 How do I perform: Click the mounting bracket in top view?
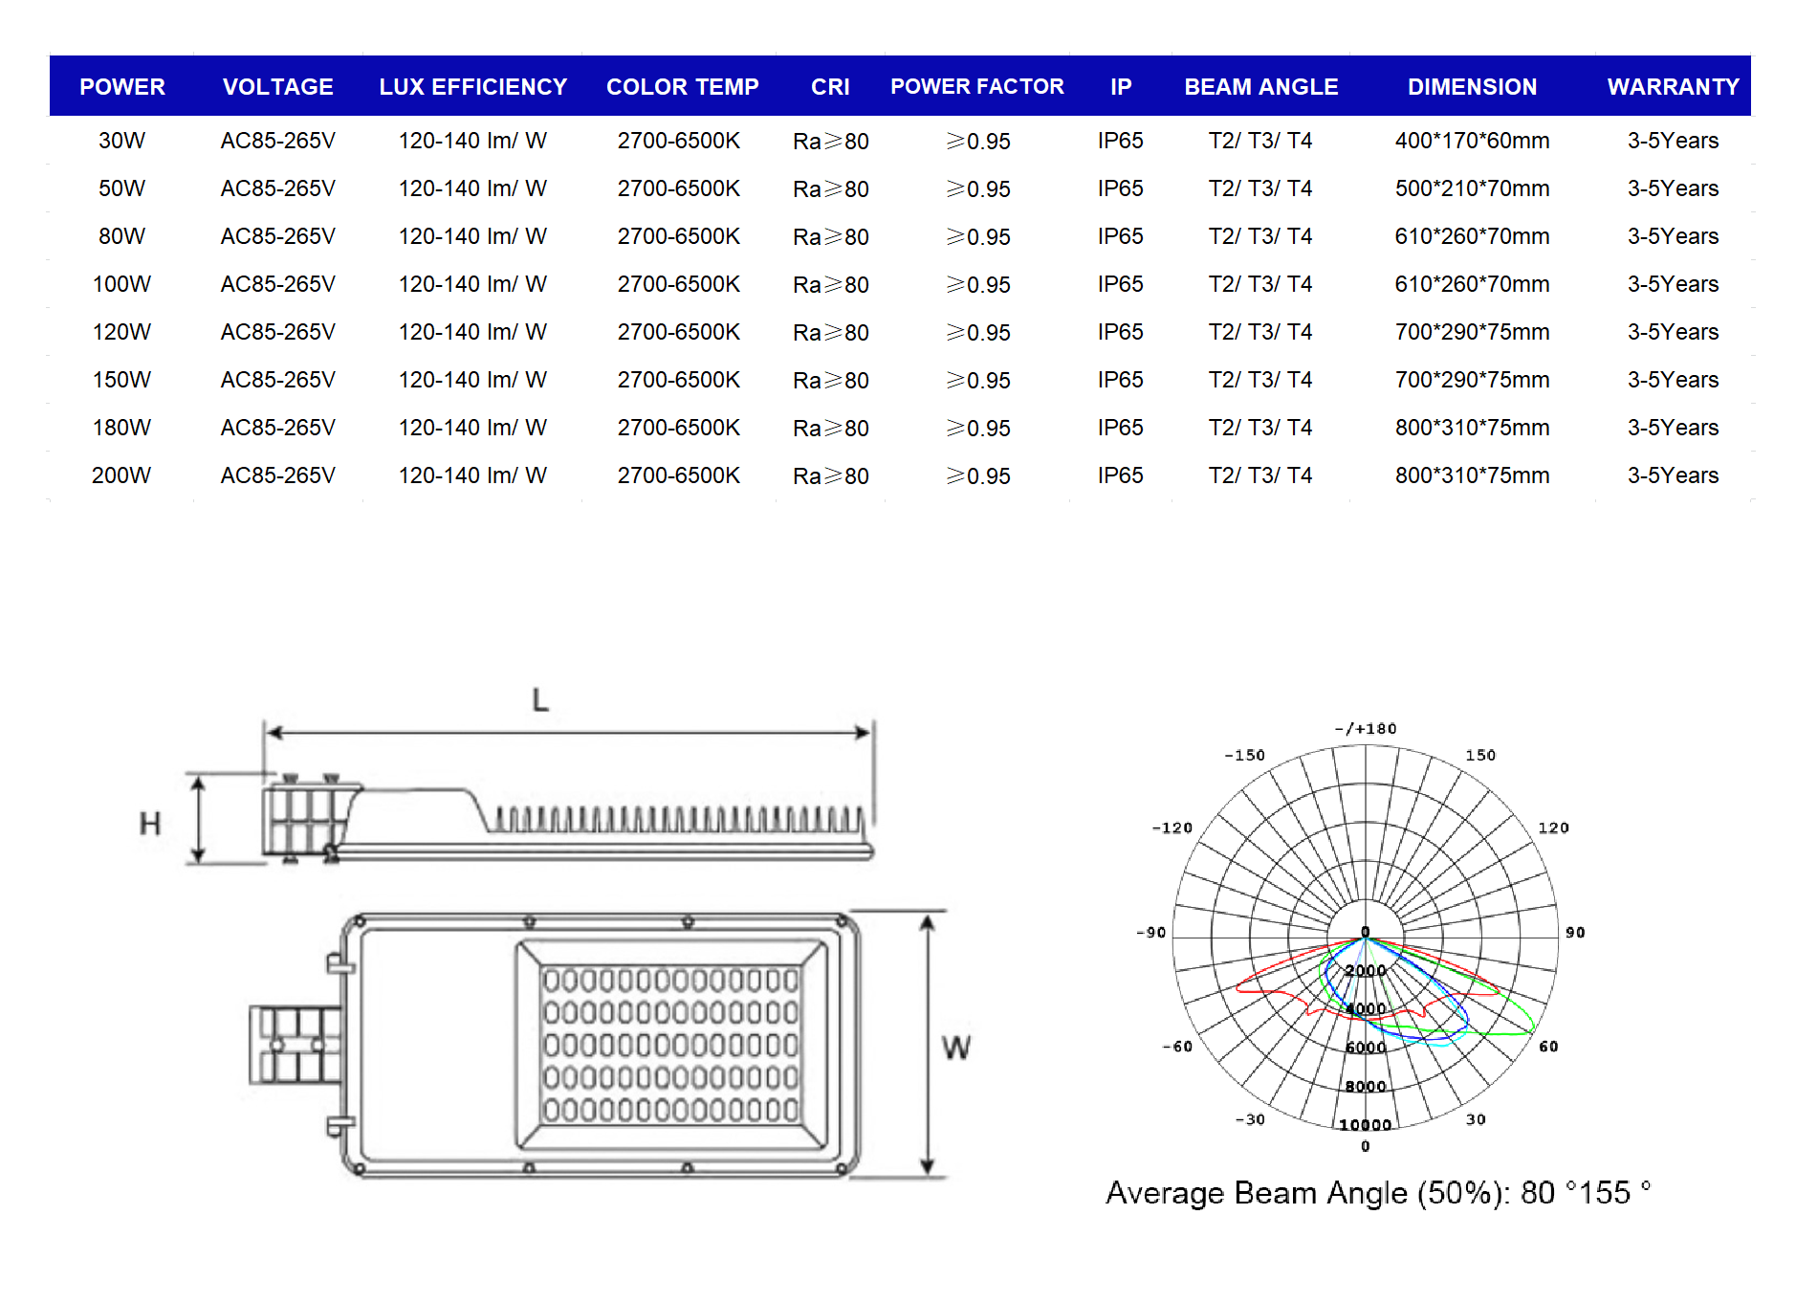pyautogui.click(x=295, y=1045)
